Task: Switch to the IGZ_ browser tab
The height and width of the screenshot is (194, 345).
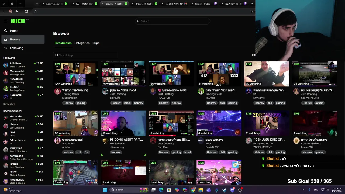Action: pyautogui.click(x=85, y=4)
